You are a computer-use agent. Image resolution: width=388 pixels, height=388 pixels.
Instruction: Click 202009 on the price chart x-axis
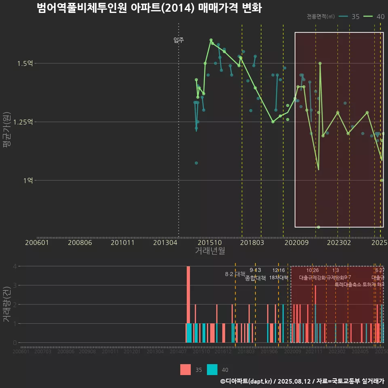click(296, 242)
